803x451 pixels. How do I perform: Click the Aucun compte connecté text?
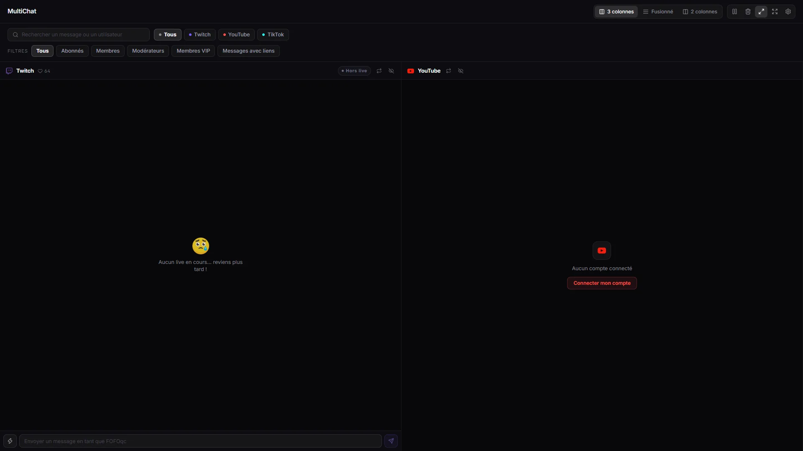coord(602,269)
